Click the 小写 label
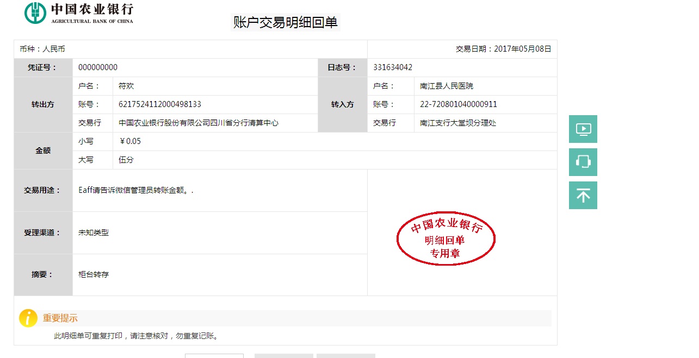Screen dimensions: 699x358 coord(86,141)
